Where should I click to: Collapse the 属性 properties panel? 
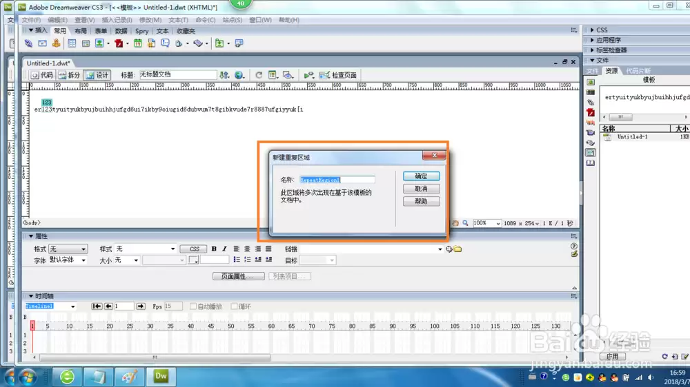(x=31, y=236)
